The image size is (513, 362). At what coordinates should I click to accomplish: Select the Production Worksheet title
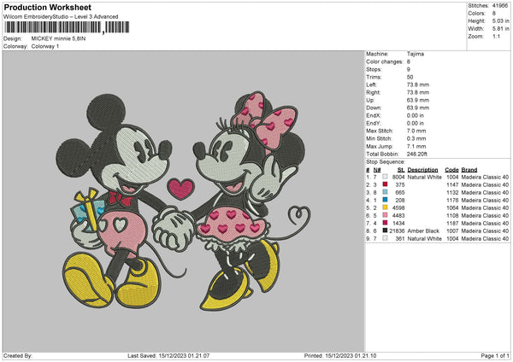tap(47, 8)
